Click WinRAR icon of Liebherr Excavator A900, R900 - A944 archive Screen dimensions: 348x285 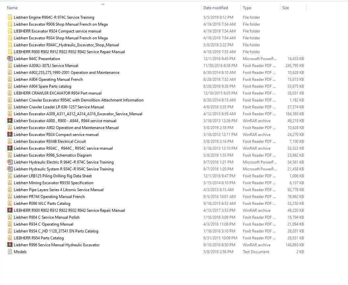tap(10, 121)
